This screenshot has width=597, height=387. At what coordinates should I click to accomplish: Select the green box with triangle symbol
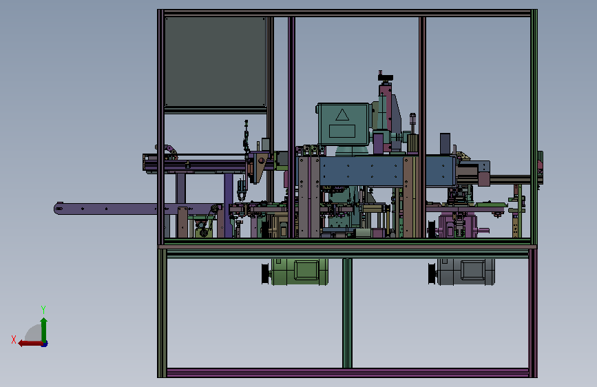pos(343,124)
